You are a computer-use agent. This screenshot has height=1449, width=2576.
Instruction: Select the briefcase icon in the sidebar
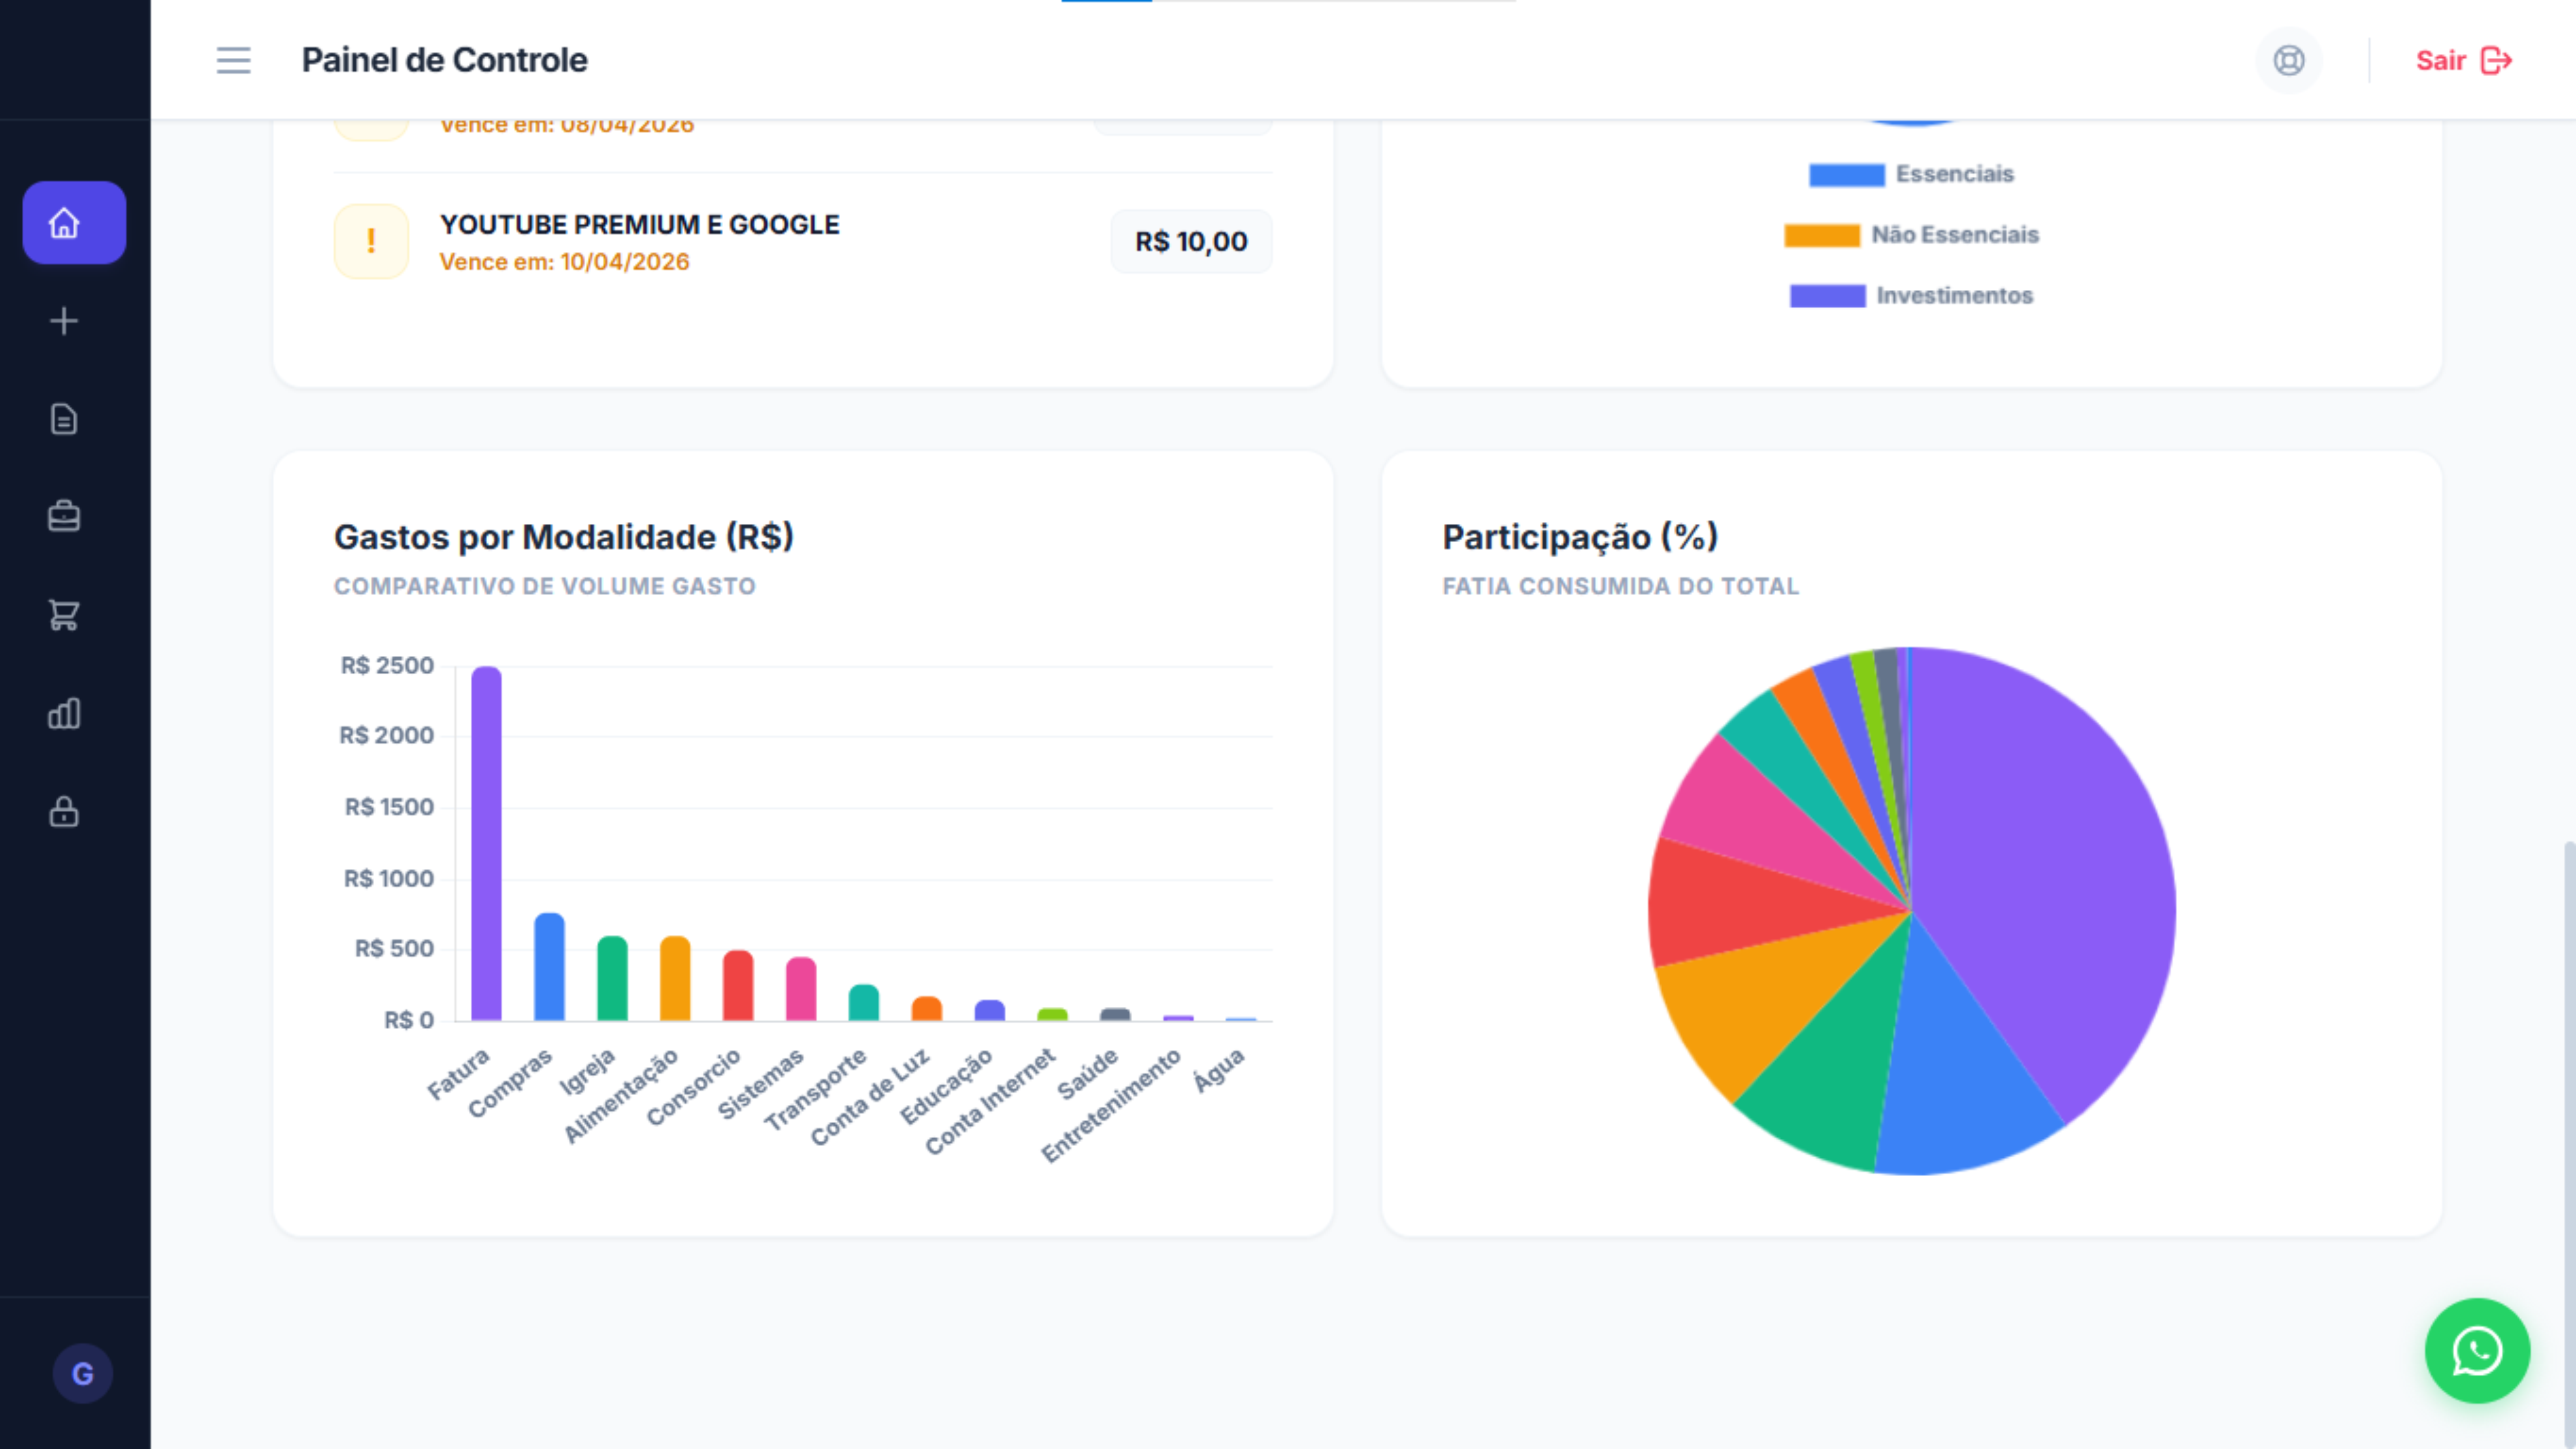(x=63, y=516)
